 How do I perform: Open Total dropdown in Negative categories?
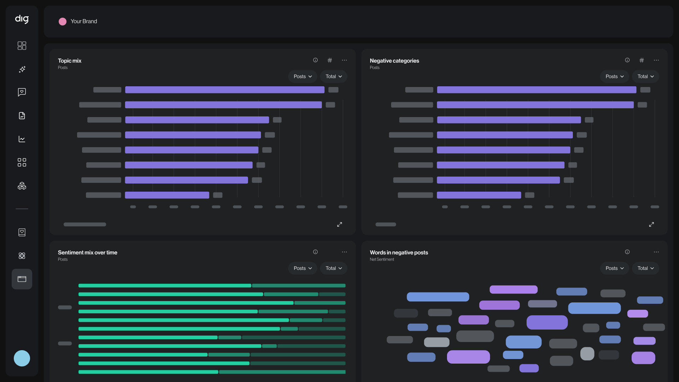tap(645, 76)
